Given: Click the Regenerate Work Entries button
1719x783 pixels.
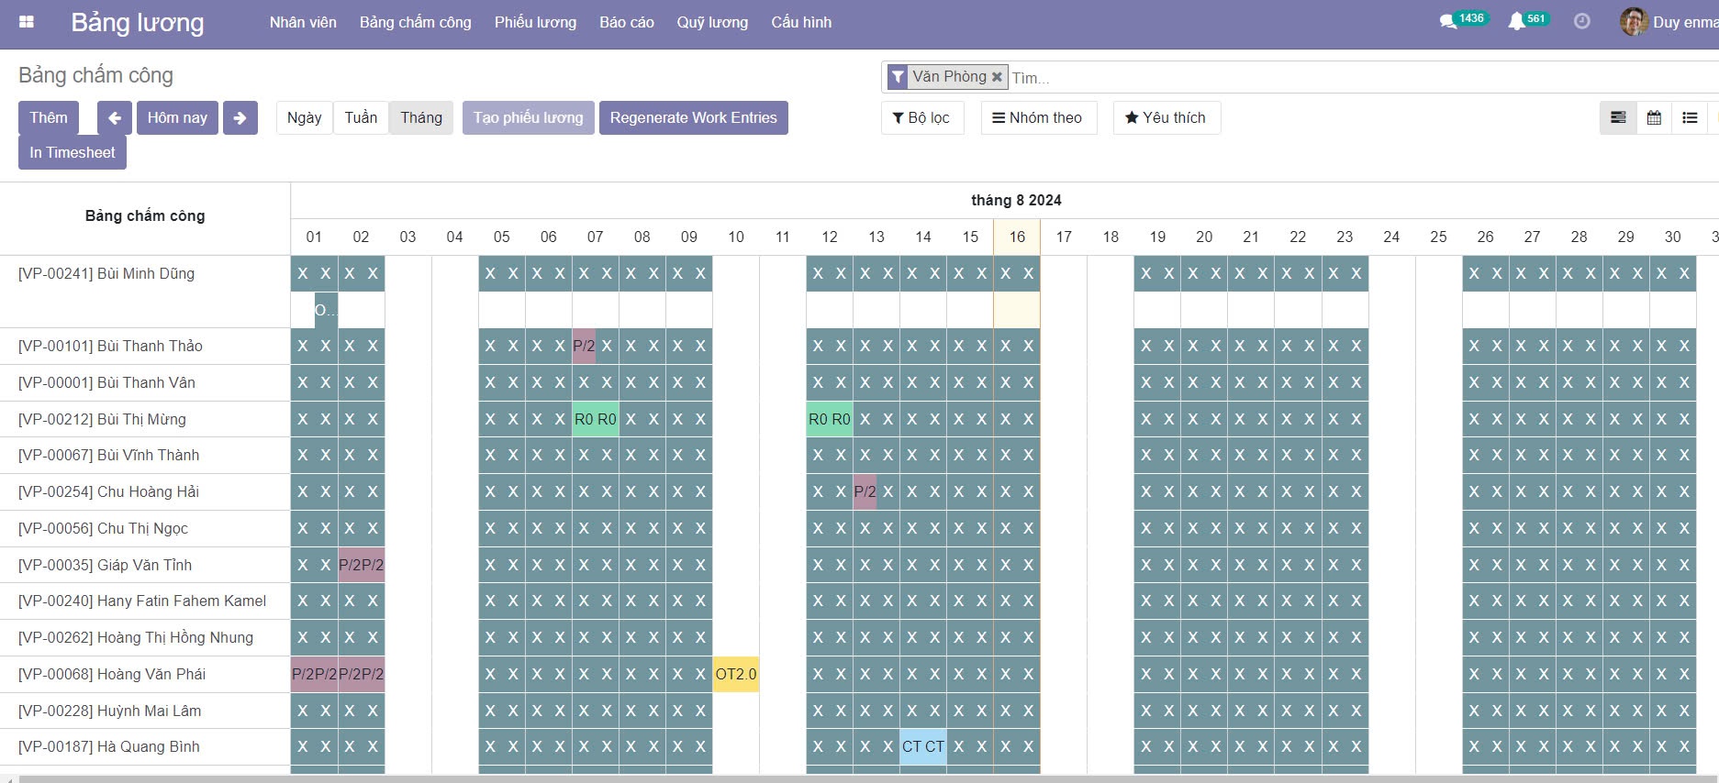Looking at the screenshot, I should tap(693, 118).
